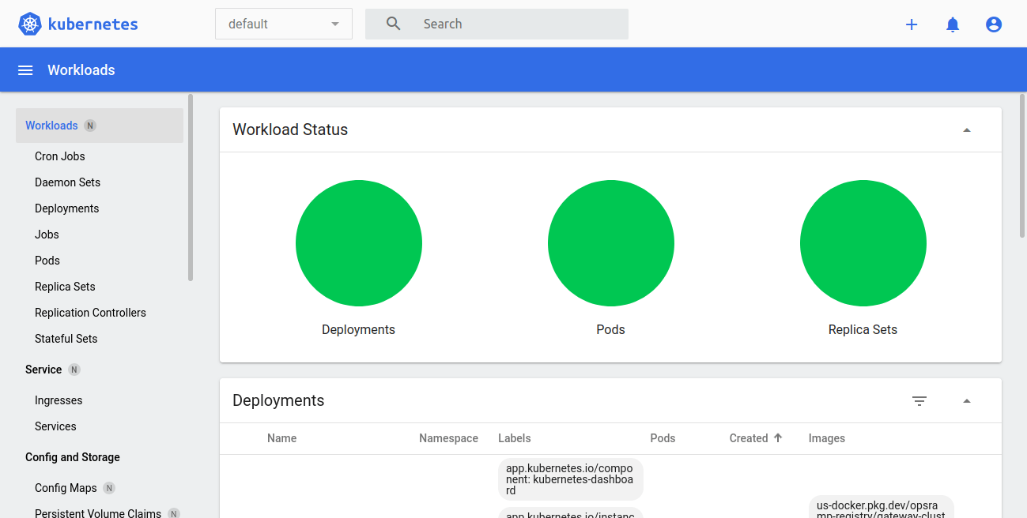Open the Replication Controllers page
The height and width of the screenshot is (518, 1027).
click(90, 312)
